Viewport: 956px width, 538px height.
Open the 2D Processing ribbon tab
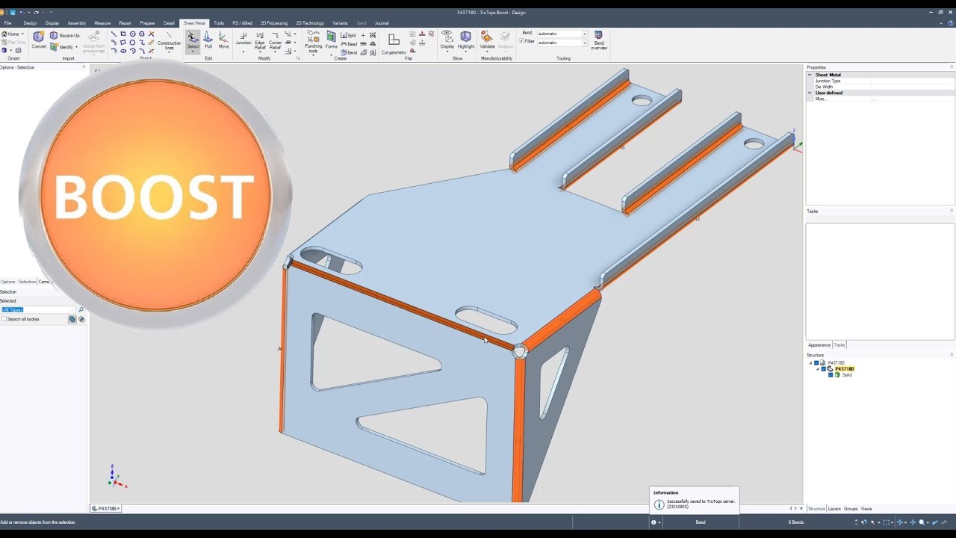[x=274, y=23]
